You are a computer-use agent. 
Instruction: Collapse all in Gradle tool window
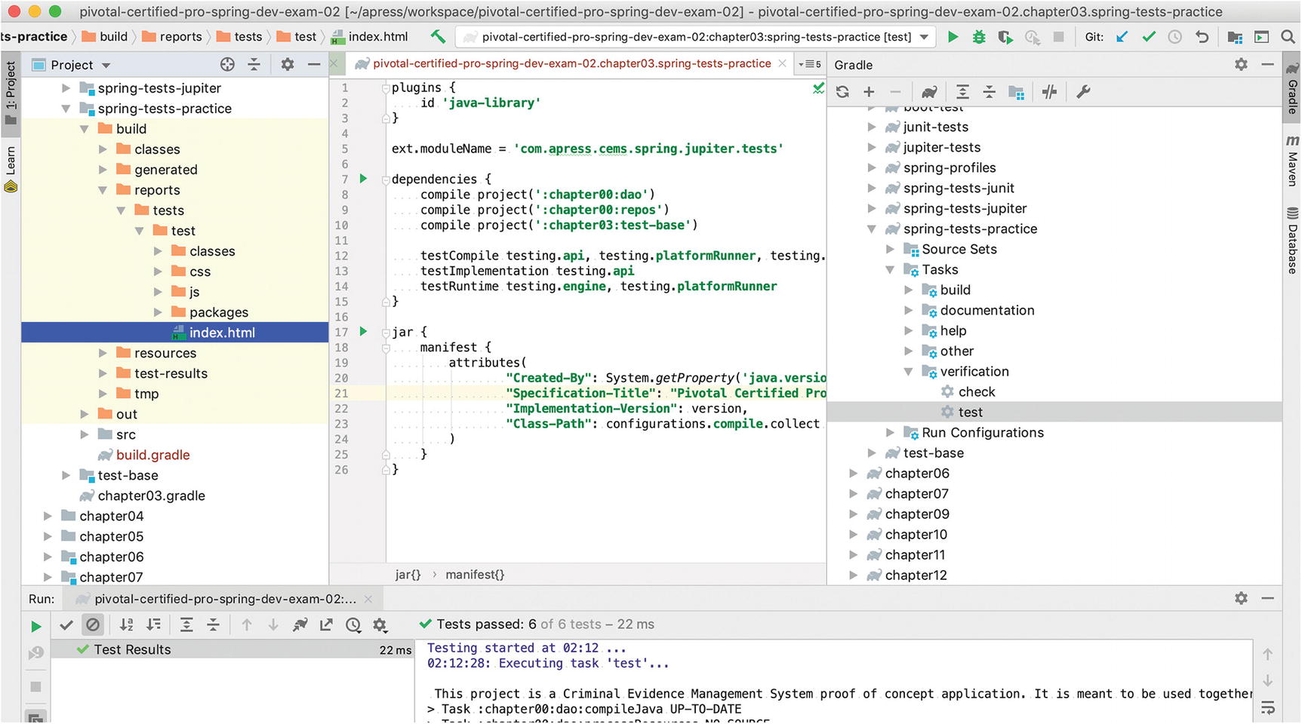pyautogui.click(x=989, y=92)
